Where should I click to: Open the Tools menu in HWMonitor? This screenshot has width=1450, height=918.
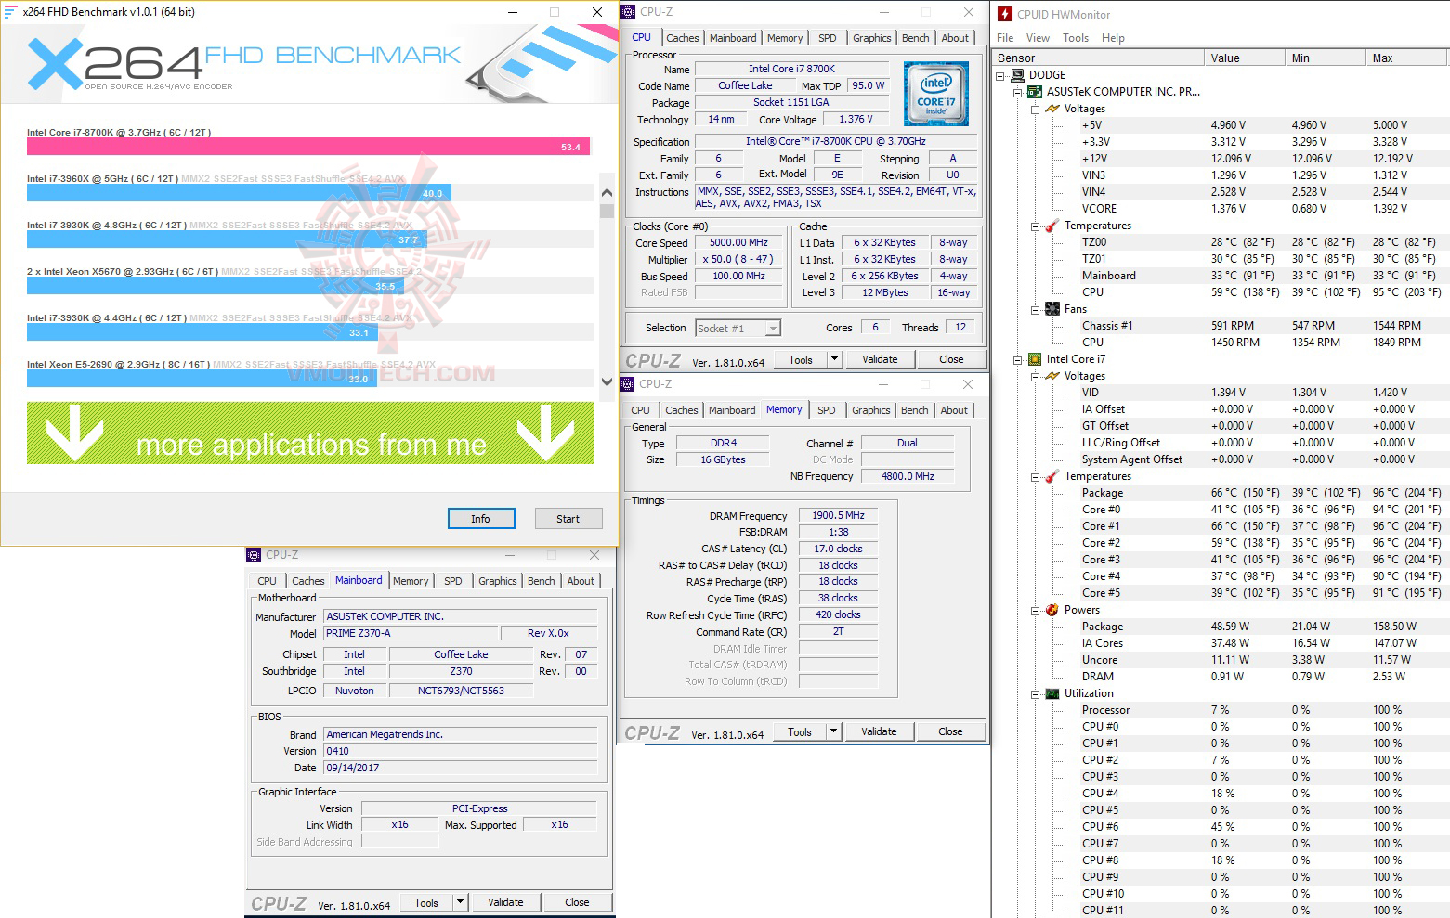[x=1076, y=38]
